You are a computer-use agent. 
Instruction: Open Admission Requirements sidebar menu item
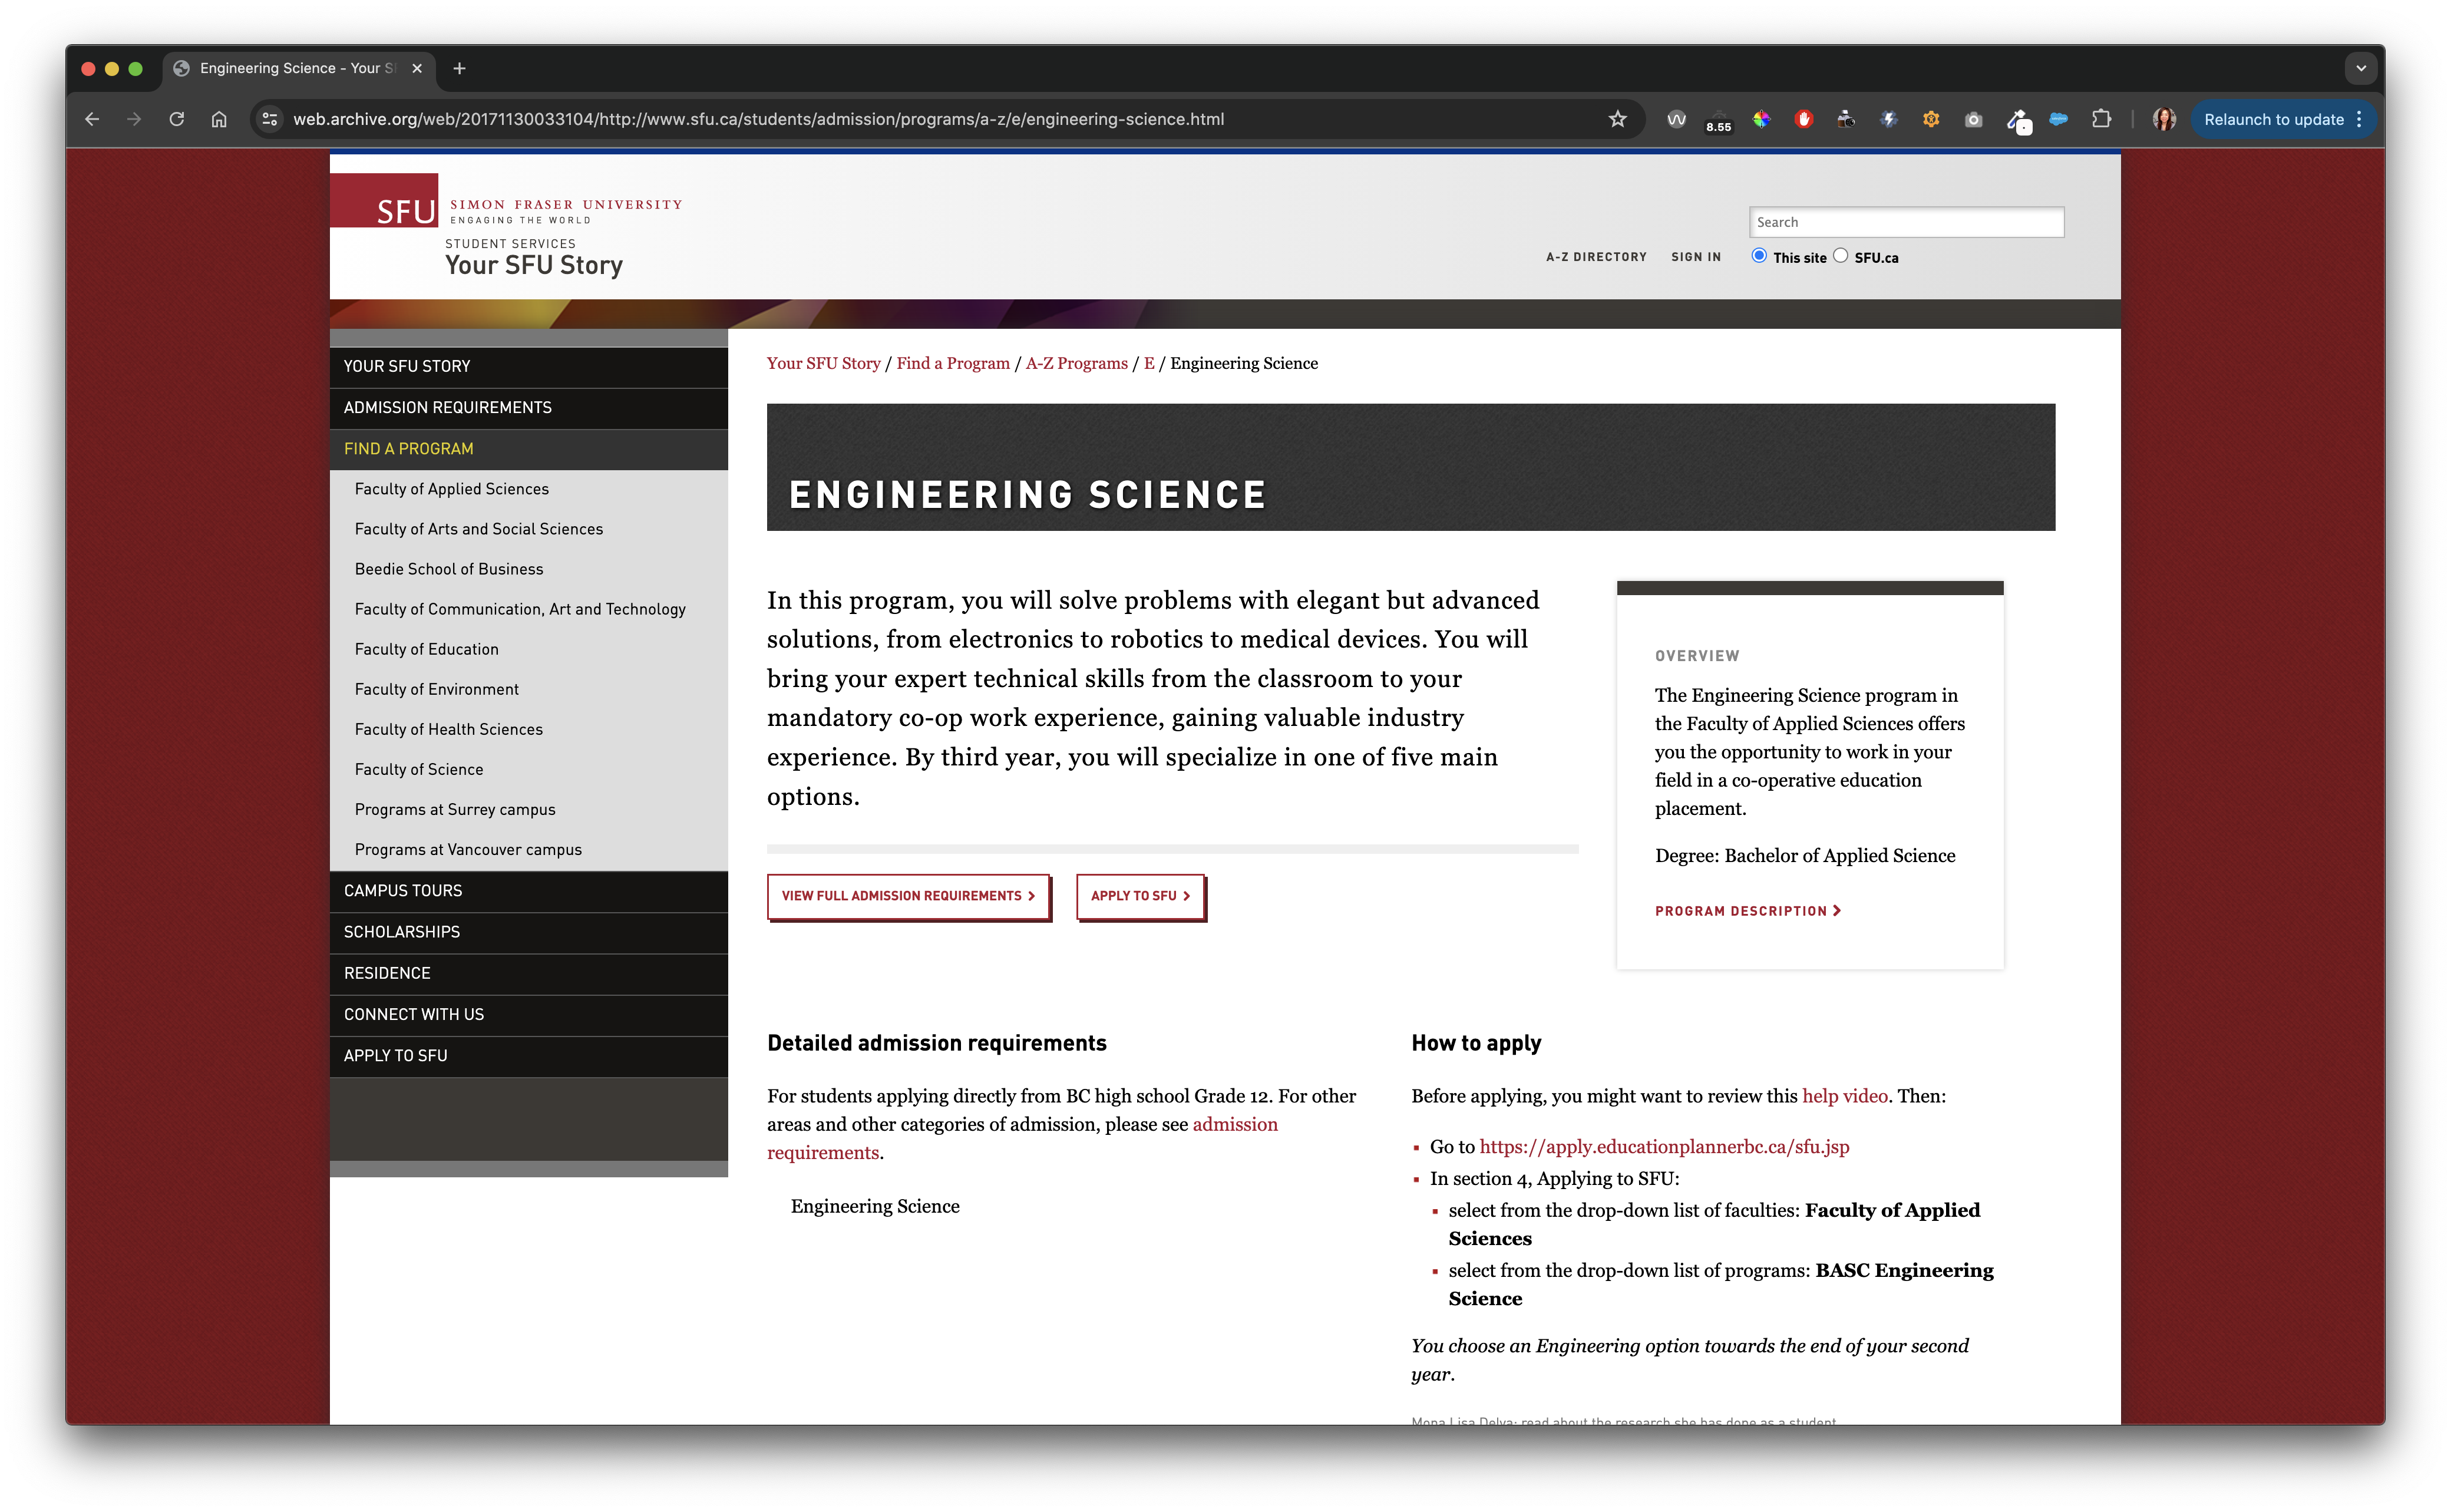(x=448, y=408)
